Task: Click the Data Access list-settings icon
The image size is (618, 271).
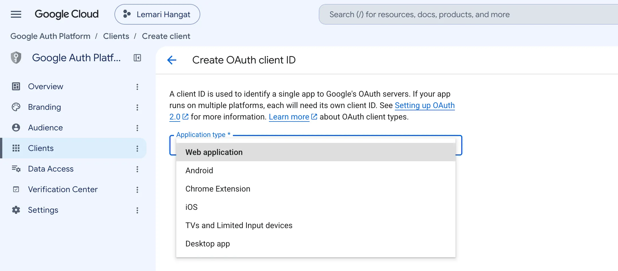Action: pos(16,169)
